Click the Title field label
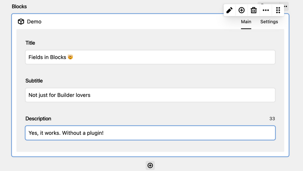303x171 pixels. point(30,43)
